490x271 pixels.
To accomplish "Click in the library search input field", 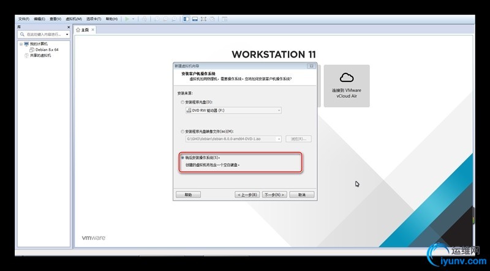I will pos(43,34).
